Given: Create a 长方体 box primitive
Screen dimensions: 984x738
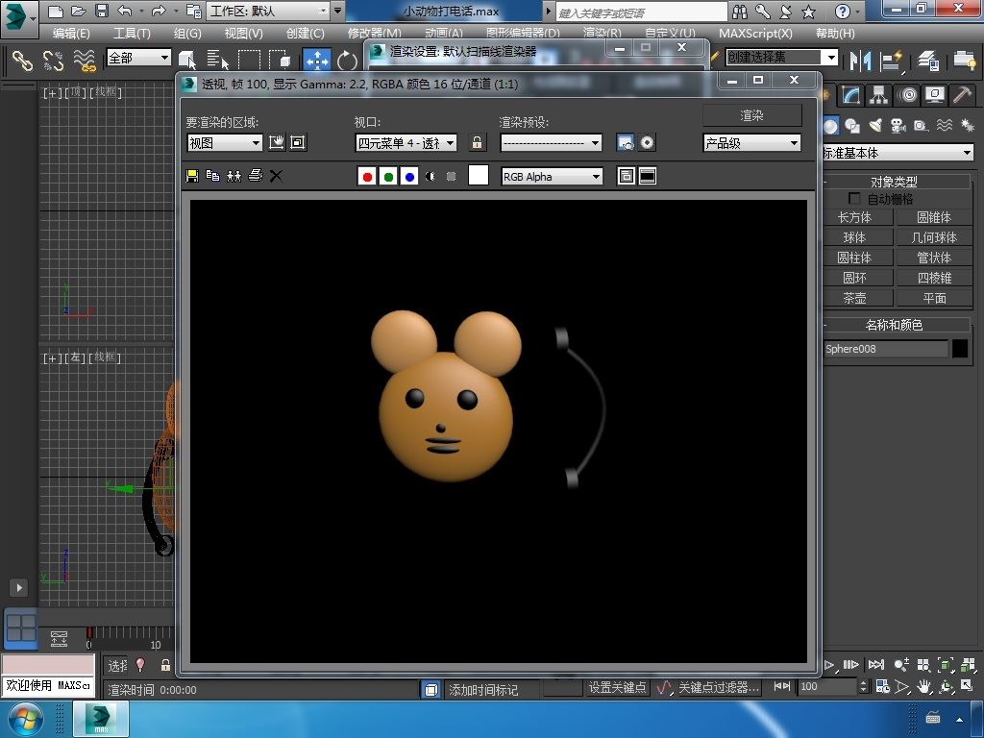Looking at the screenshot, I should point(854,217).
